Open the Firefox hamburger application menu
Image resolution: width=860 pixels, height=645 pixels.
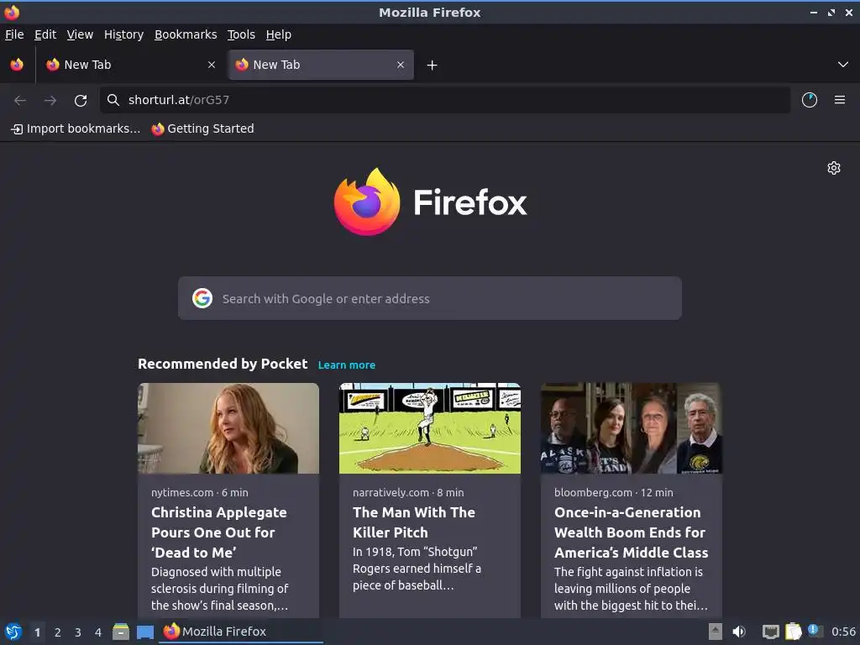pyautogui.click(x=840, y=100)
